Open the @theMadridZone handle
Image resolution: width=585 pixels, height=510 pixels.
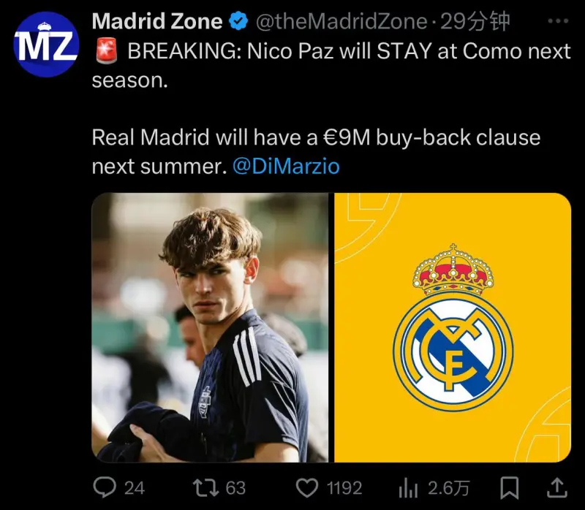pyautogui.click(x=341, y=22)
